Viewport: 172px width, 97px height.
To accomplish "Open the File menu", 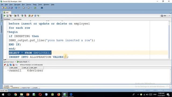I will (2, 5).
